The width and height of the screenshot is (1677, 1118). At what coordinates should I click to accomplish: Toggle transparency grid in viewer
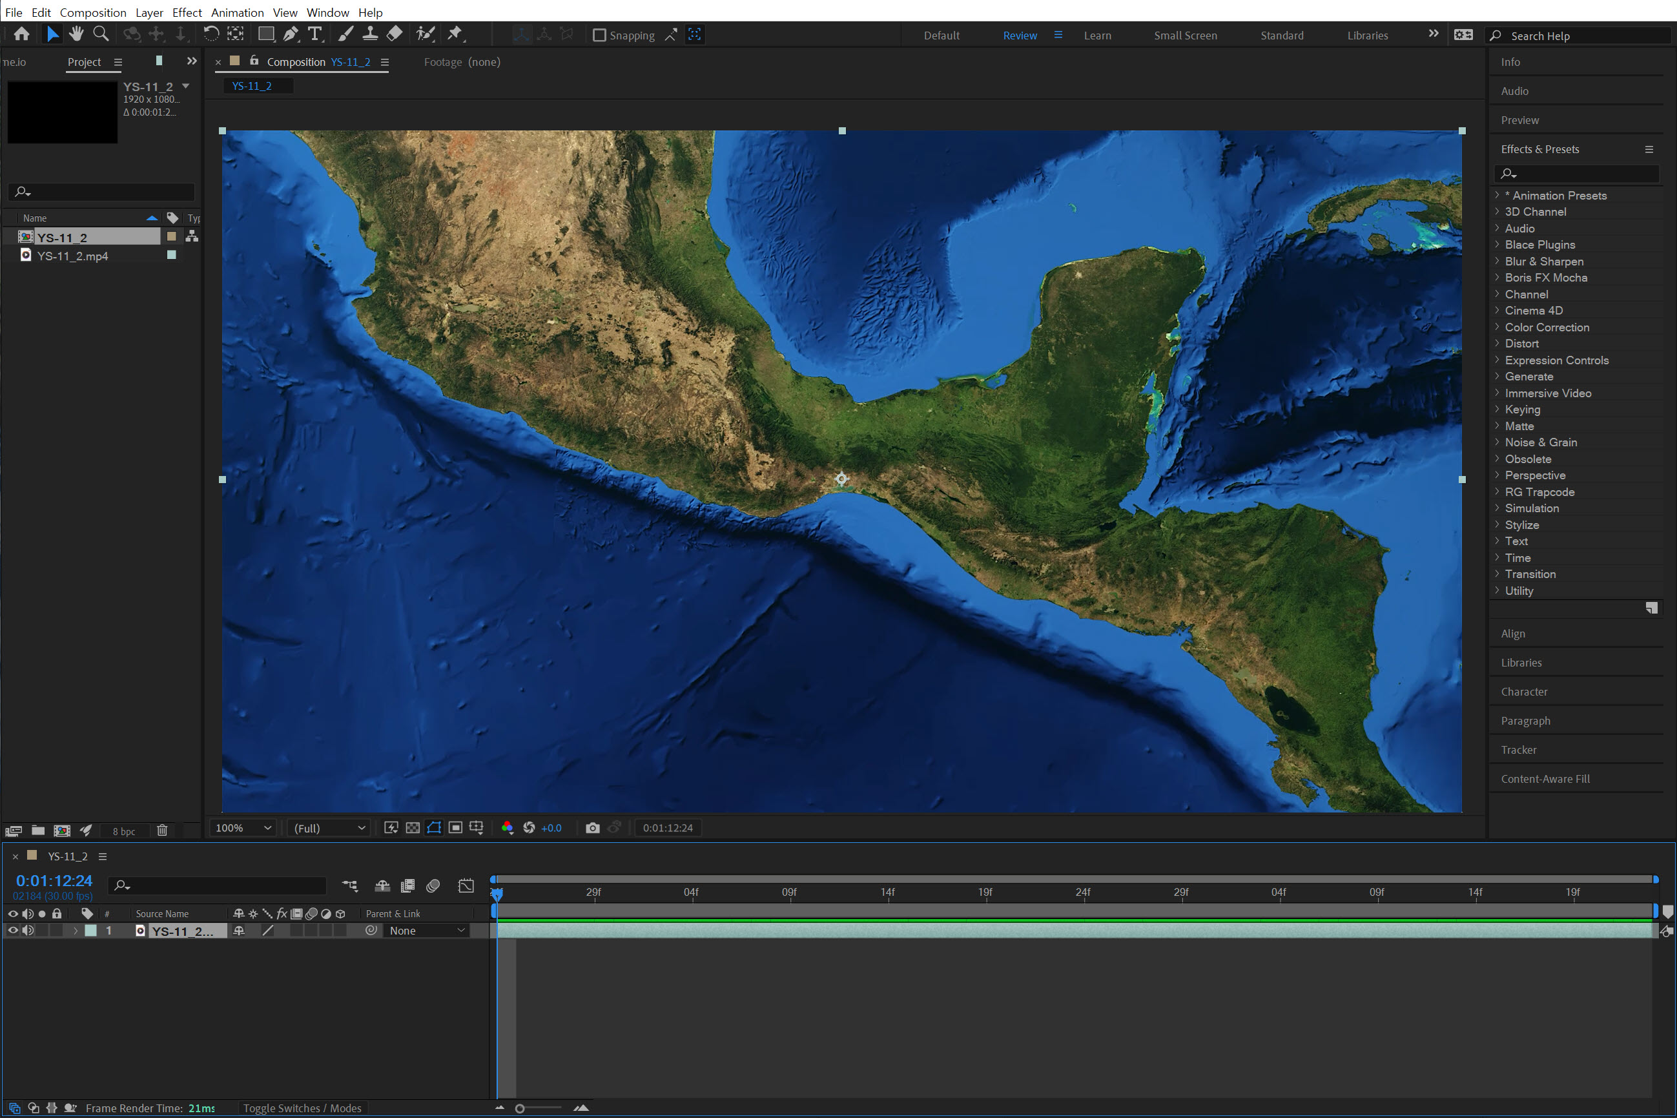[x=413, y=828]
